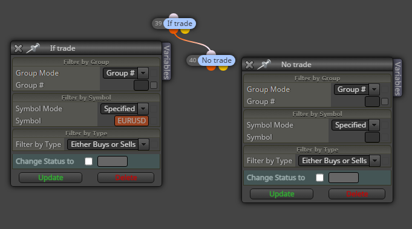
Task: Open Filter by Type dropdown in If trade panel
Action: [108, 144]
